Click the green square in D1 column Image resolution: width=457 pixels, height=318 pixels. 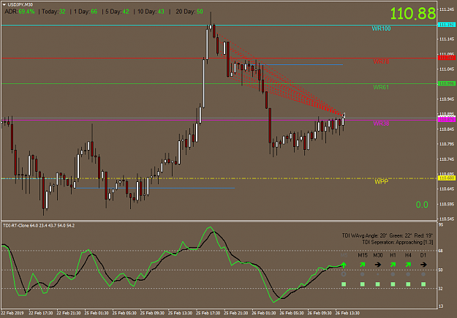(423, 284)
